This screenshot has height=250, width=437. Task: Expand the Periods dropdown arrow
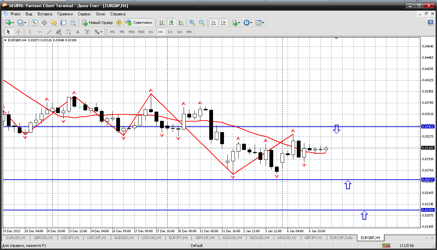pos(251,23)
